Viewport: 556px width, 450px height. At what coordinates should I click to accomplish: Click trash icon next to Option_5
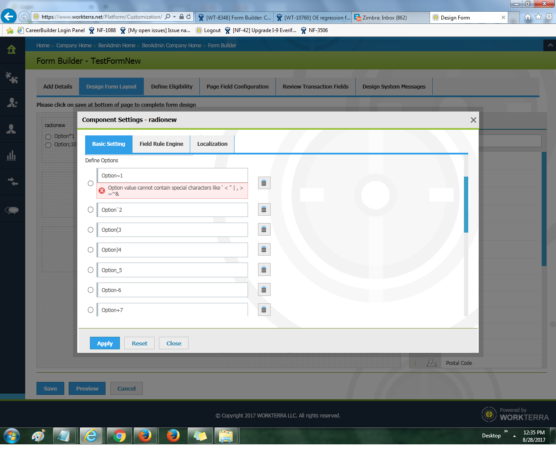coord(264,270)
